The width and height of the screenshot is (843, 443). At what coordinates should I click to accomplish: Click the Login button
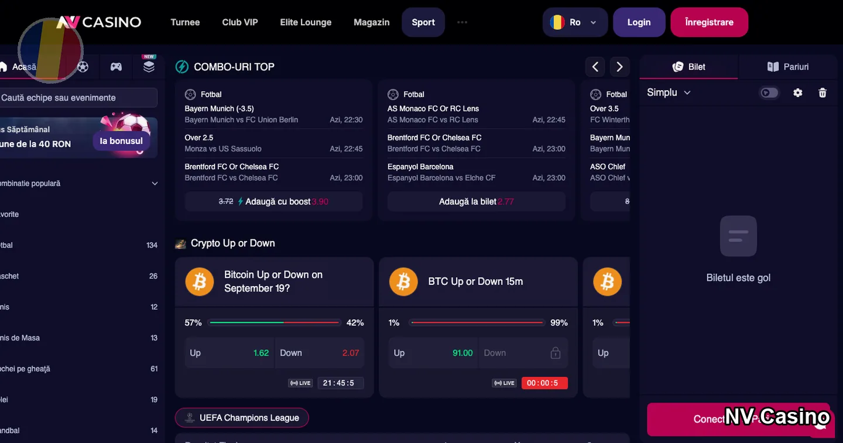[x=639, y=22]
